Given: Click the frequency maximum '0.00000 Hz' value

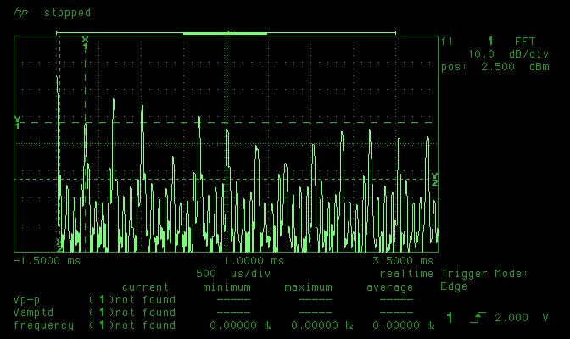Looking at the screenshot, I should click(x=322, y=325).
